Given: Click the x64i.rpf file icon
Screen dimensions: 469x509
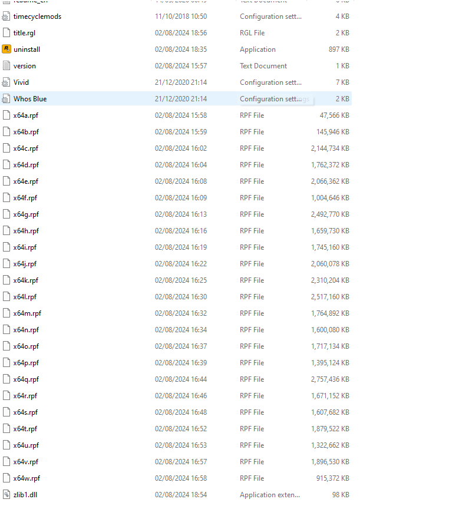Looking at the screenshot, I should [6, 247].
